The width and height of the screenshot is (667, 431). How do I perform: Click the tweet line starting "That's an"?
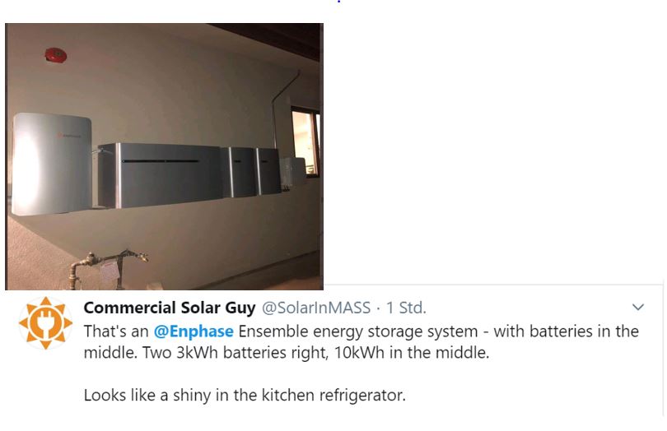(x=116, y=331)
